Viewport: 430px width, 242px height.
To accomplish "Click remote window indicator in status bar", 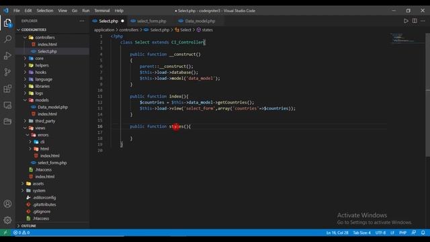I will [x=5, y=233].
